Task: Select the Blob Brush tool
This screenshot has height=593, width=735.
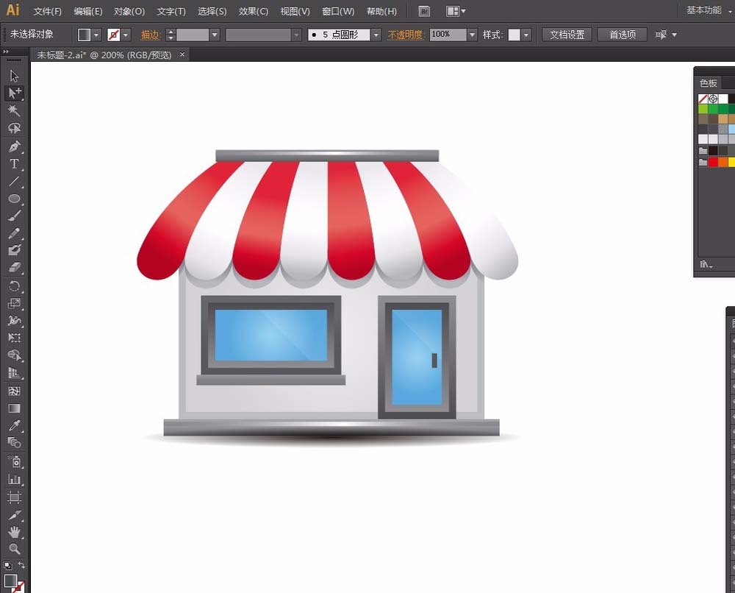Action: pyautogui.click(x=14, y=250)
